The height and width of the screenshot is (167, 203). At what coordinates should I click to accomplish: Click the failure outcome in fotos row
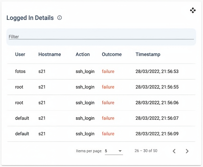click(x=108, y=72)
